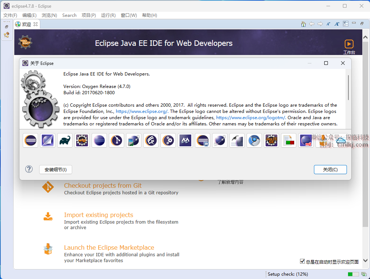Click the Build id: 20170620-1800 text
Screen dimensions: 370x279
pos(89,93)
